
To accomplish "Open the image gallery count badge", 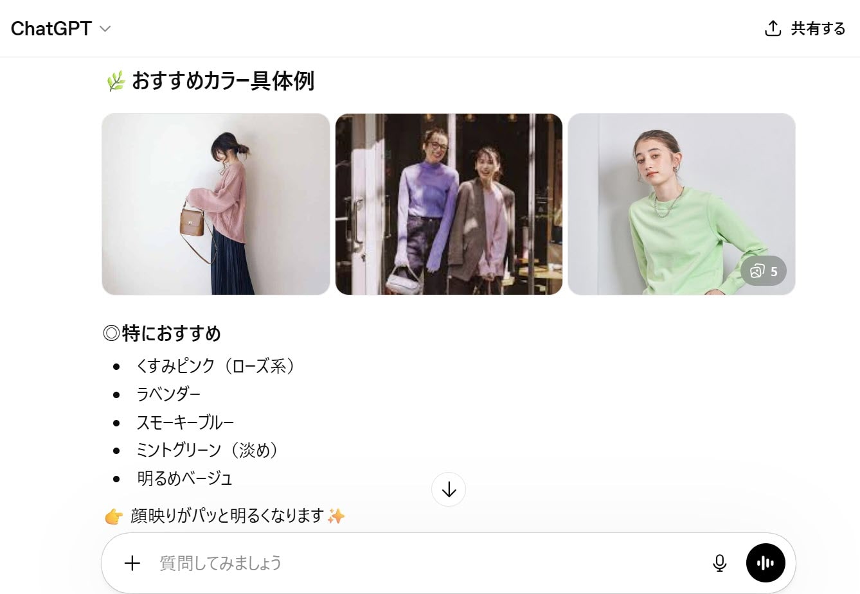I will (764, 271).
